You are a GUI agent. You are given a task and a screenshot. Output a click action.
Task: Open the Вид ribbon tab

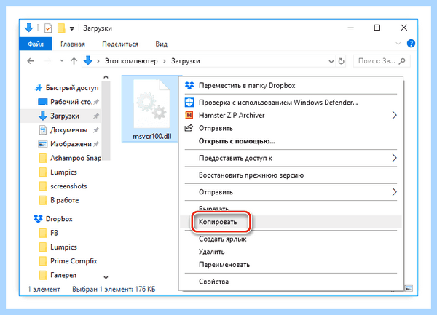[x=162, y=44]
